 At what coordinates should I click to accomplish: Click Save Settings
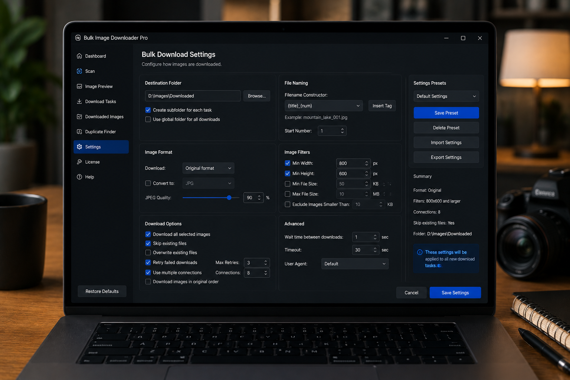tap(455, 293)
